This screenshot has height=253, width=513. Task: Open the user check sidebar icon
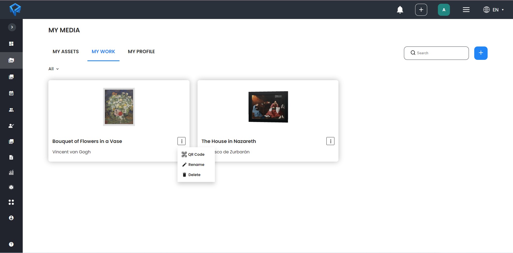pos(11,126)
